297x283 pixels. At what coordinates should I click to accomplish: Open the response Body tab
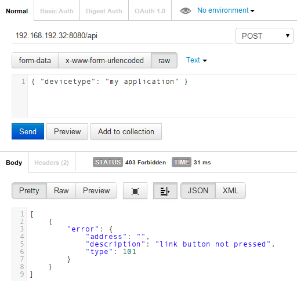coord(14,163)
